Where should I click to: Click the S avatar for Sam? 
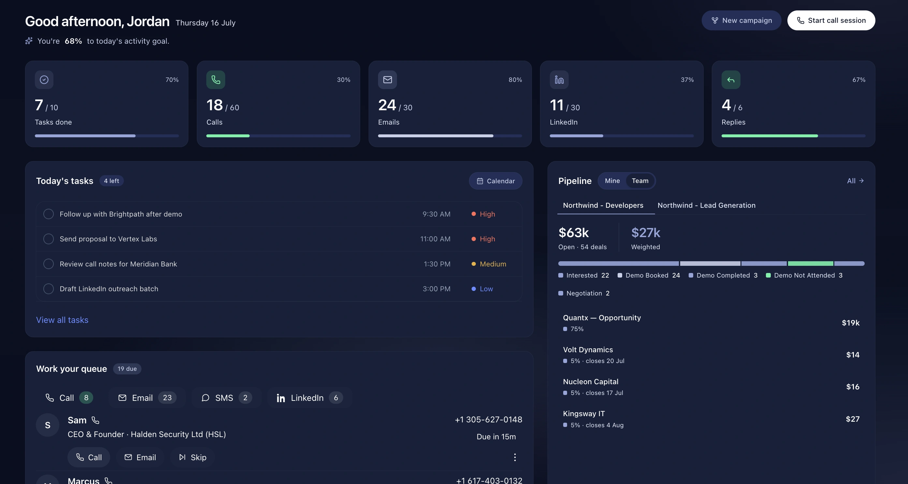tap(48, 425)
